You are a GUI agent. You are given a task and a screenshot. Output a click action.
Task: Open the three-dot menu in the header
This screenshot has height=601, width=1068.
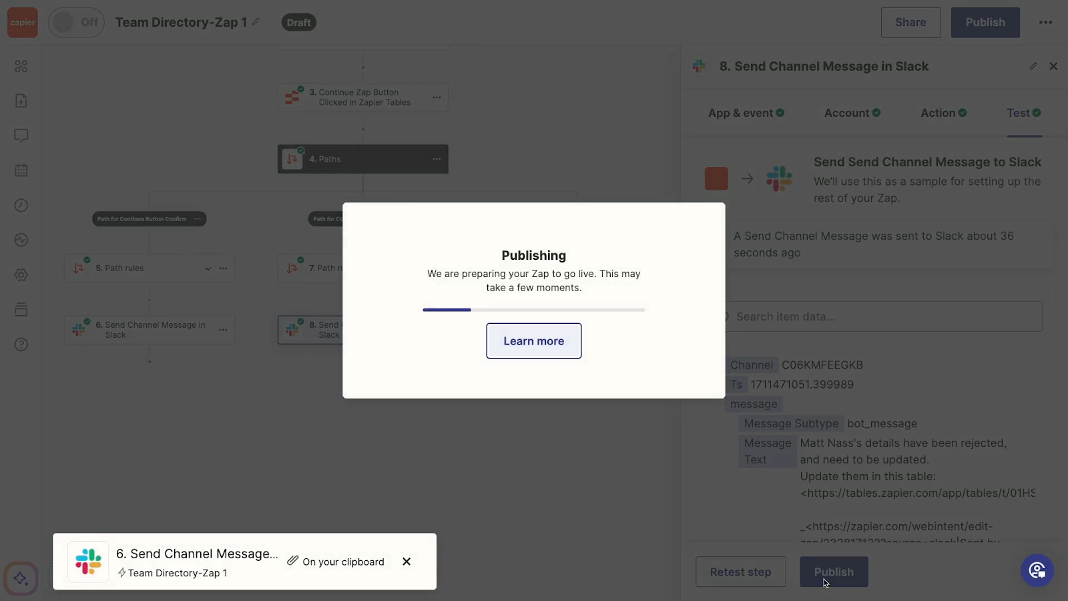click(1045, 22)
